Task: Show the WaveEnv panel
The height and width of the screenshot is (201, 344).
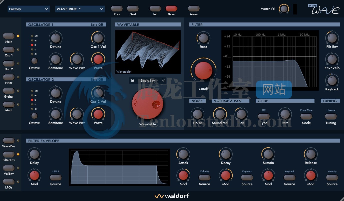Action: (x=9, y=141)
